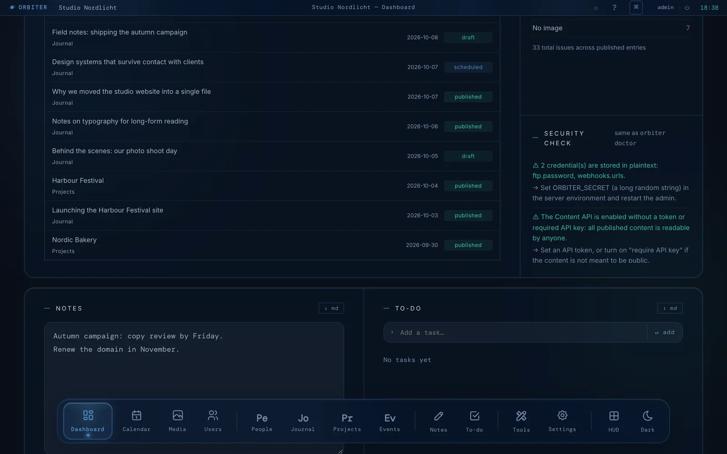
Task: Click the published badge on the Harbour Festival row
Action: pyautogui.click(x=468, y=186)
